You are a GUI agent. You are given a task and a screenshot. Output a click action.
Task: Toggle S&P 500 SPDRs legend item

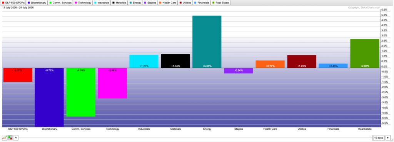tap(13, 3)
